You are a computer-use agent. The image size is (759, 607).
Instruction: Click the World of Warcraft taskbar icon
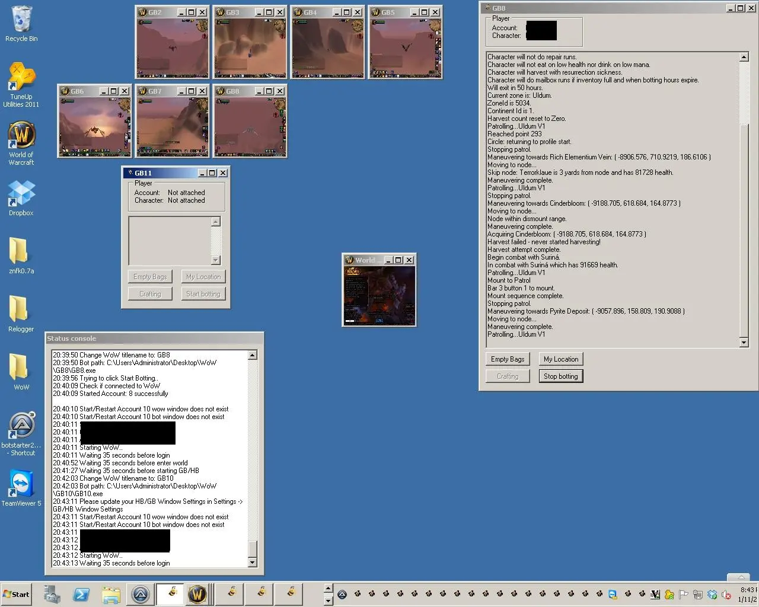tap(197, 594)
